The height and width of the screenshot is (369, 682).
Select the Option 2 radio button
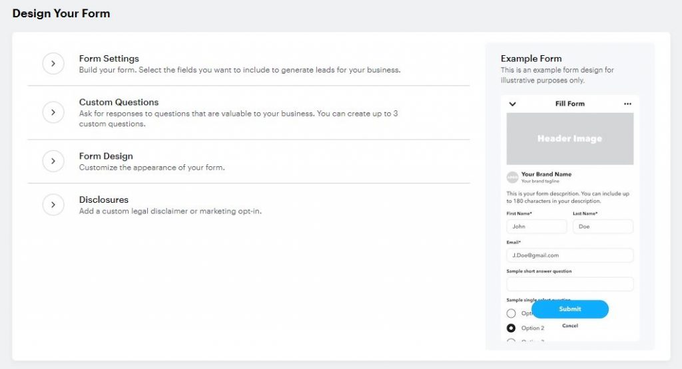(511, 328)
